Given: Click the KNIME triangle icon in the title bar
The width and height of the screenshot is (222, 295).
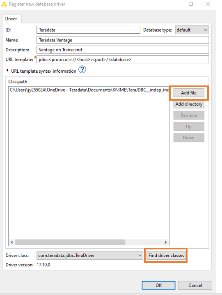Looking at the screenshot, I should tap(4, 4).
